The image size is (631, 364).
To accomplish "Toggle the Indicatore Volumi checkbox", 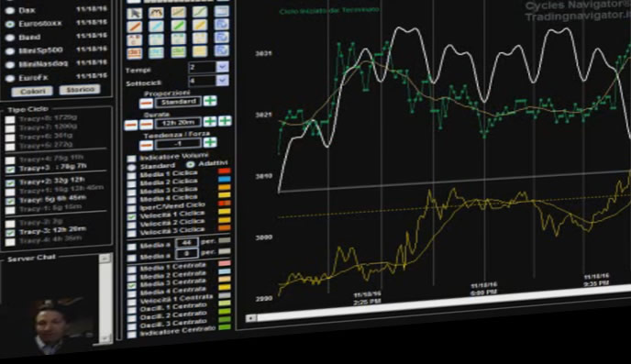I will pyautogui.click(x=131, y=159).
